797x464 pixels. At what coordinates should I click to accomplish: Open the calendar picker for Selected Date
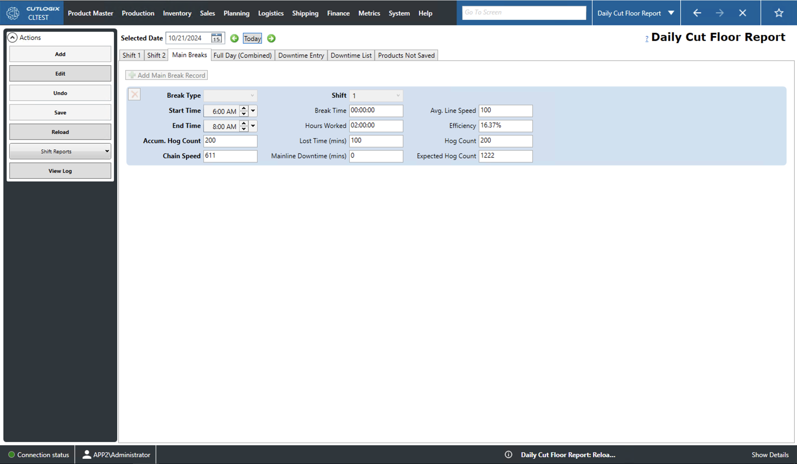point(216,38)
